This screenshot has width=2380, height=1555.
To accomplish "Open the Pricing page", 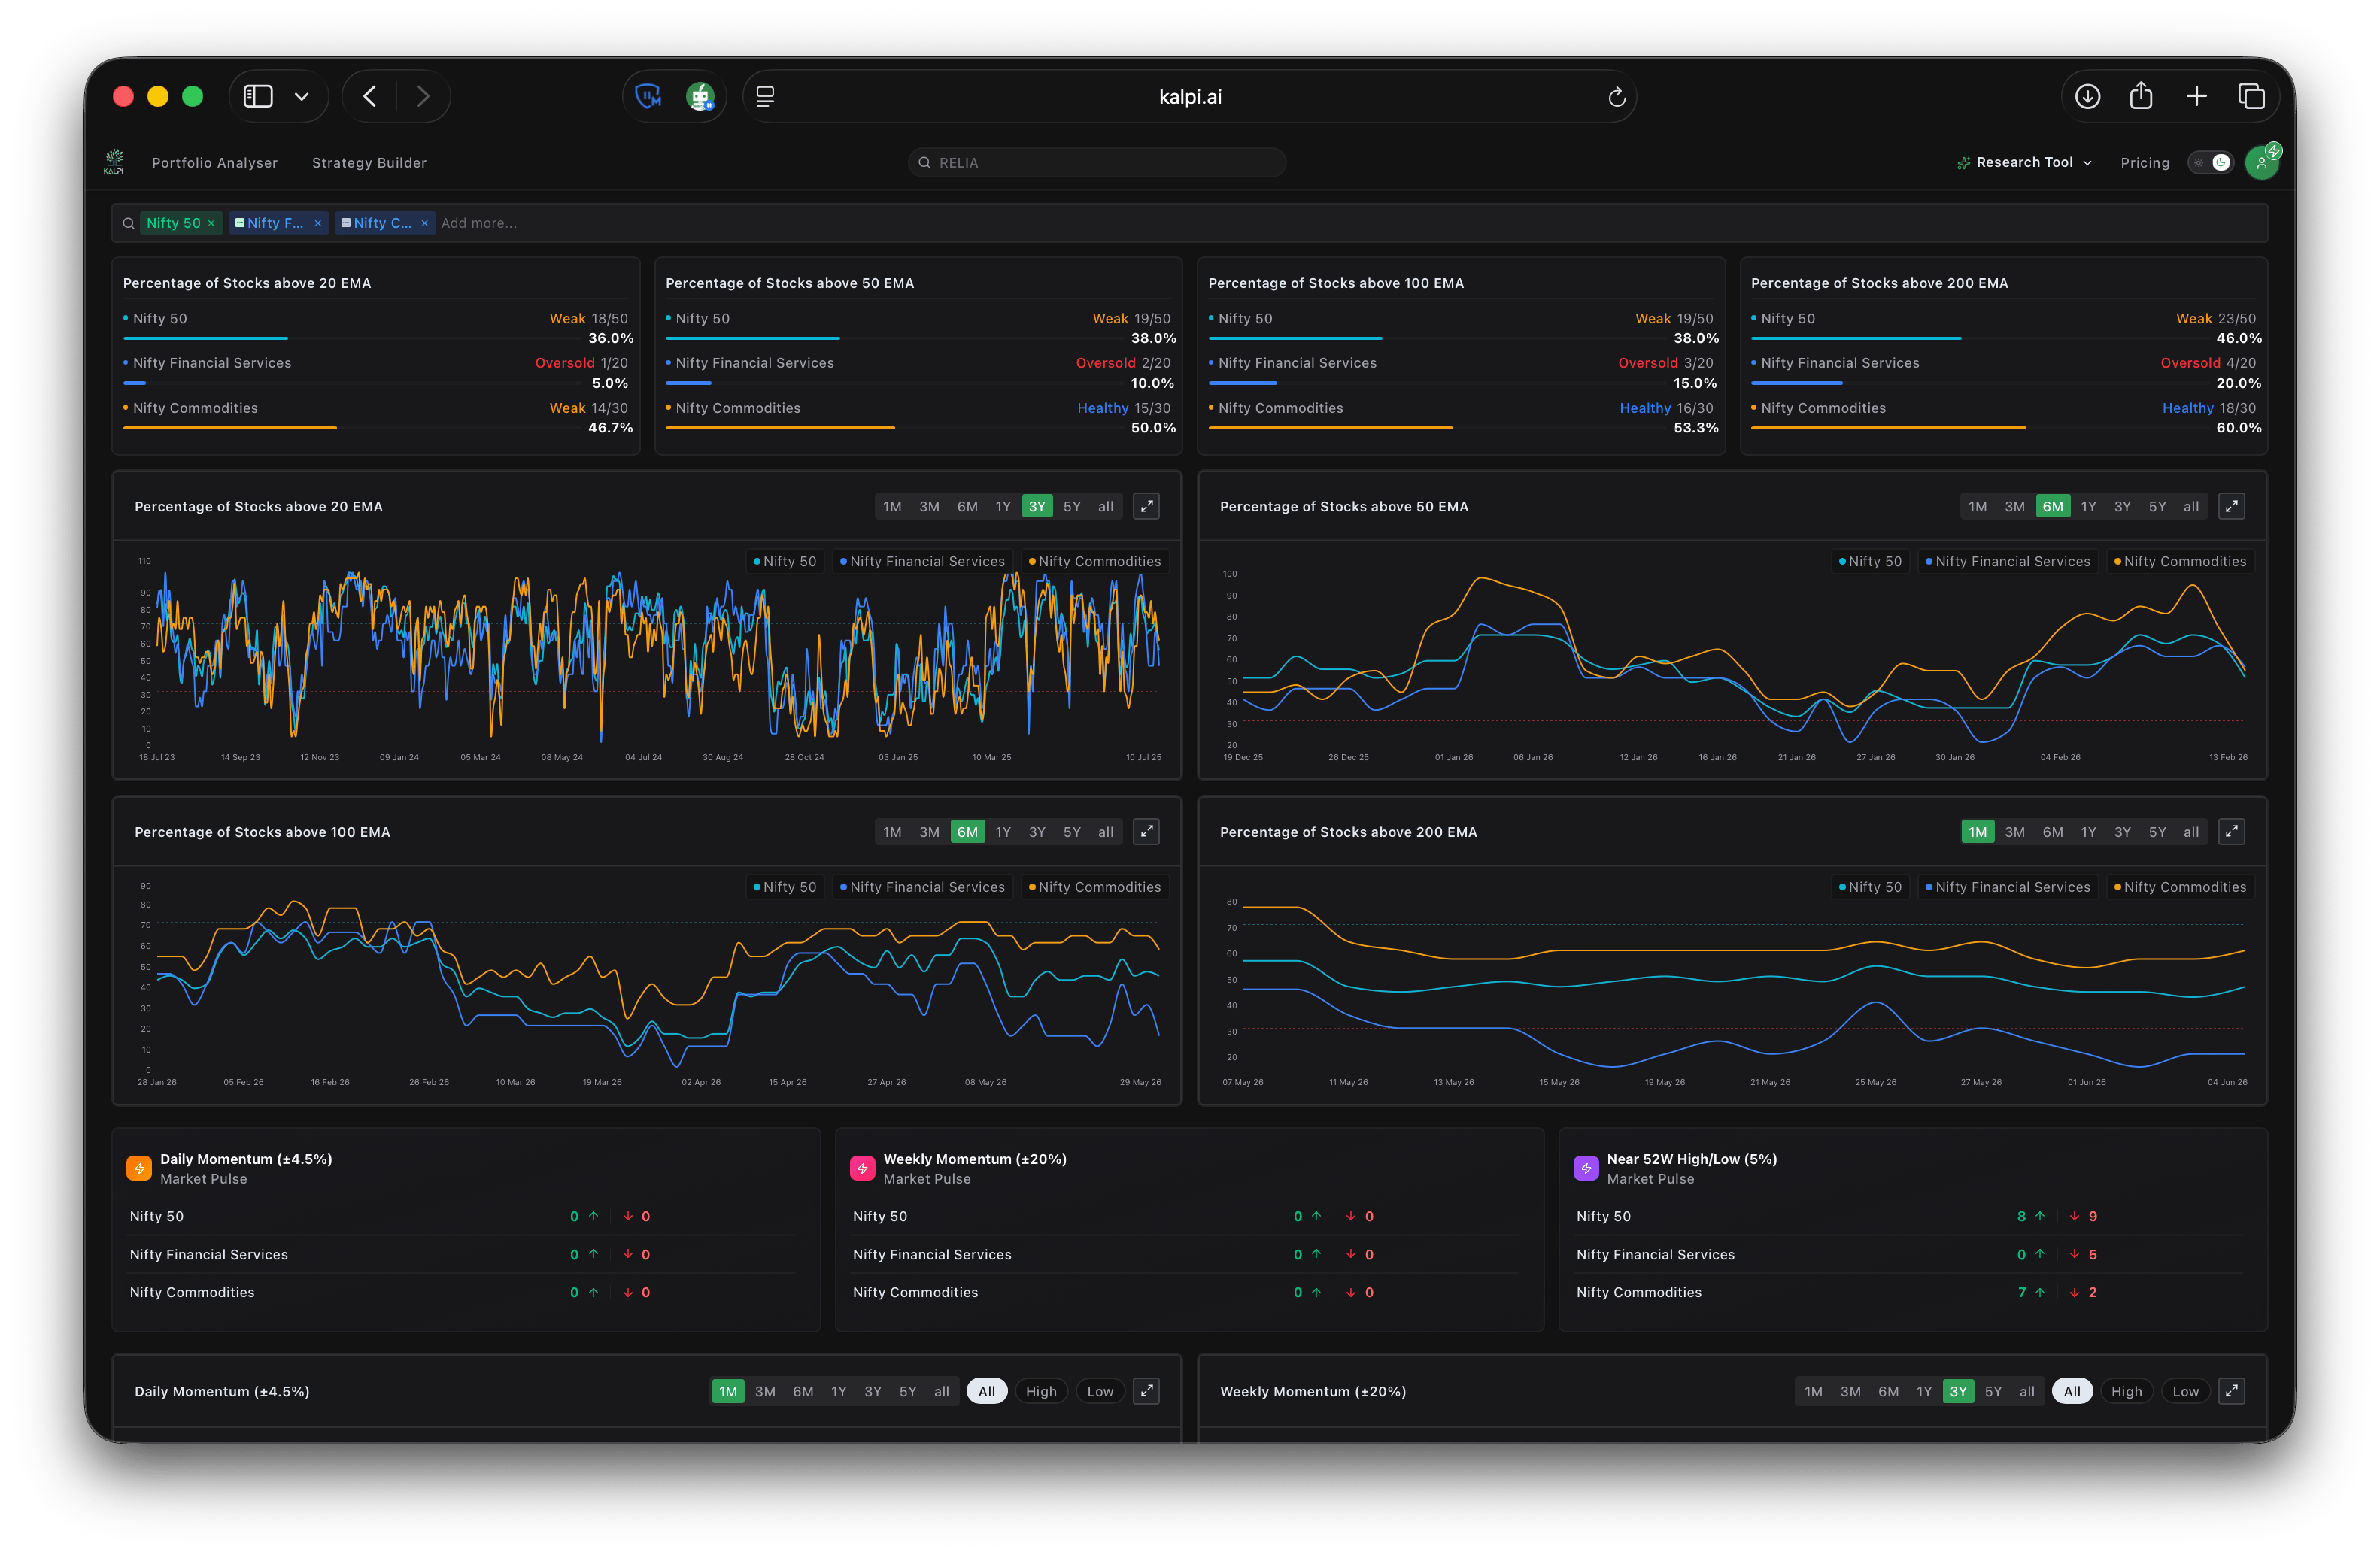I will [x=2145, y=163].
